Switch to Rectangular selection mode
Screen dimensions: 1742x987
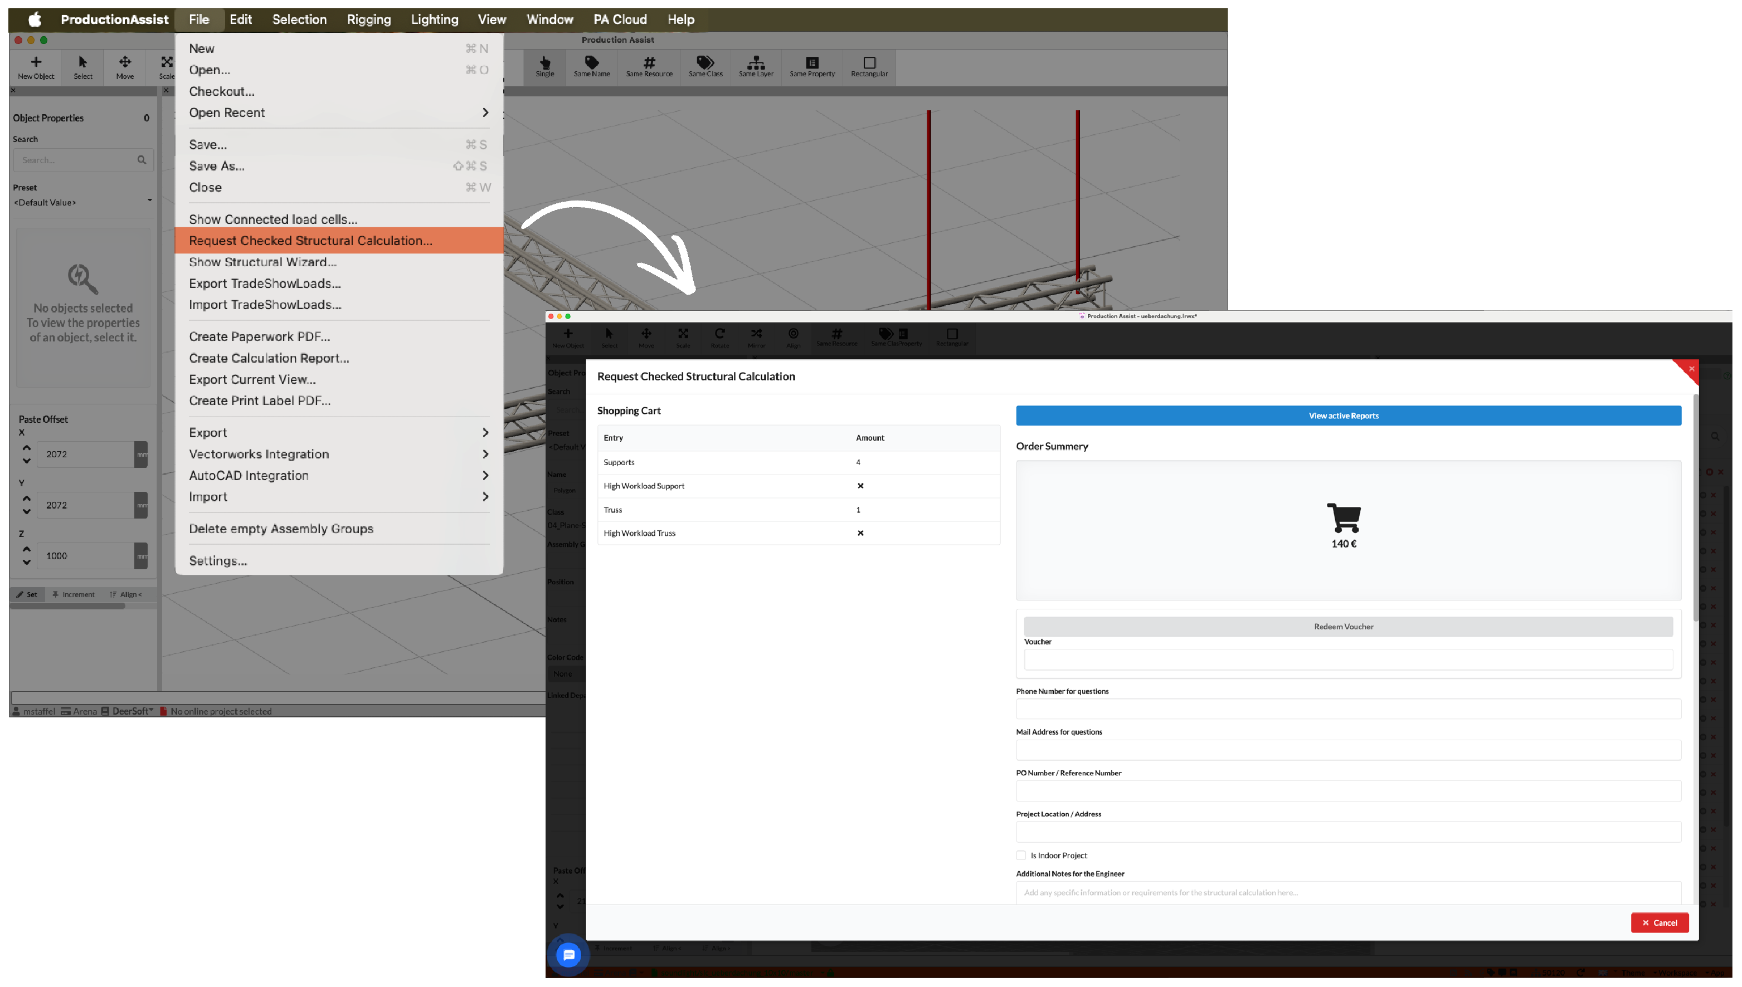pos(869,66)
